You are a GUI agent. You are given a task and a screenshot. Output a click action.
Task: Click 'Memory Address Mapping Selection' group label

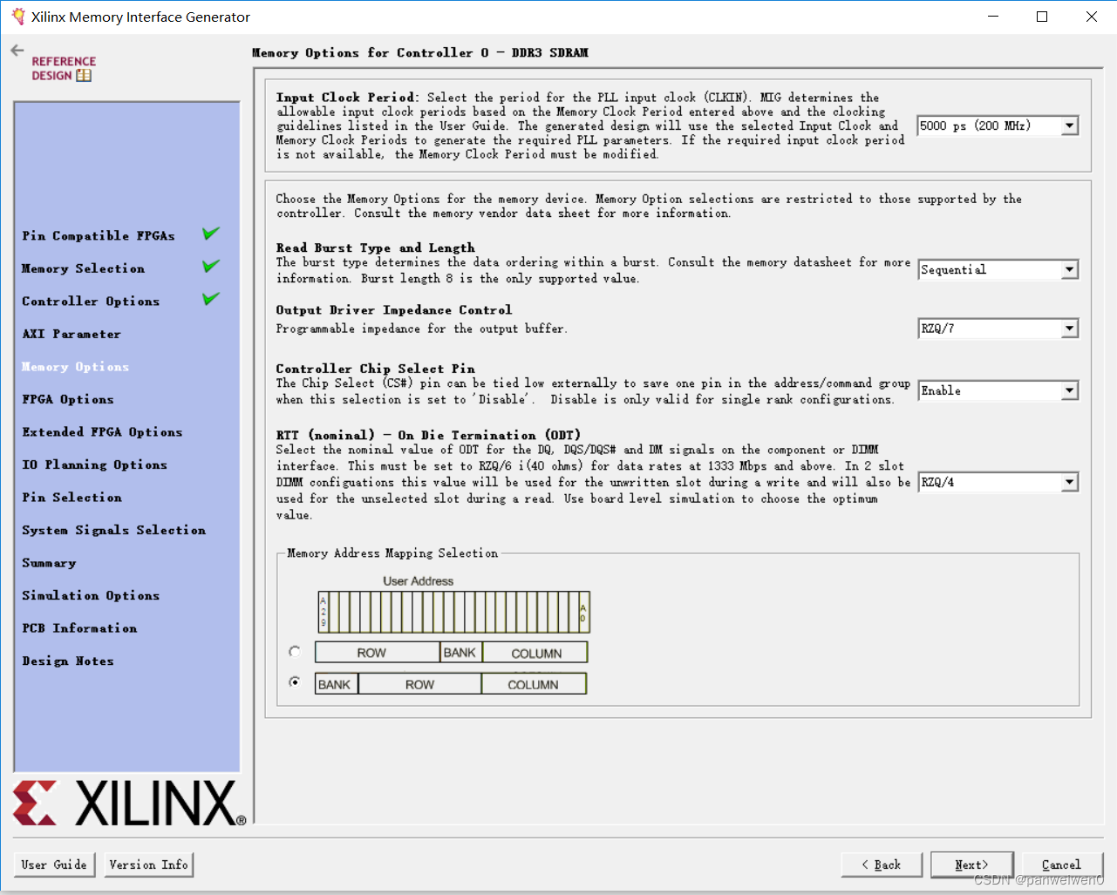[x=392, y=553]
